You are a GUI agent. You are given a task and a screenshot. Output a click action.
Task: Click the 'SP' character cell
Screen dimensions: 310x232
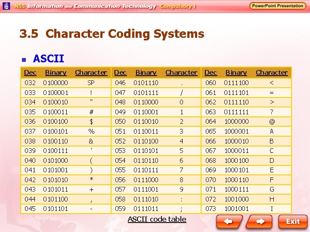[x=91, y=83]
